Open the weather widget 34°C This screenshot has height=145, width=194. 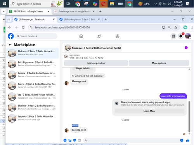[x=144, y=4]
